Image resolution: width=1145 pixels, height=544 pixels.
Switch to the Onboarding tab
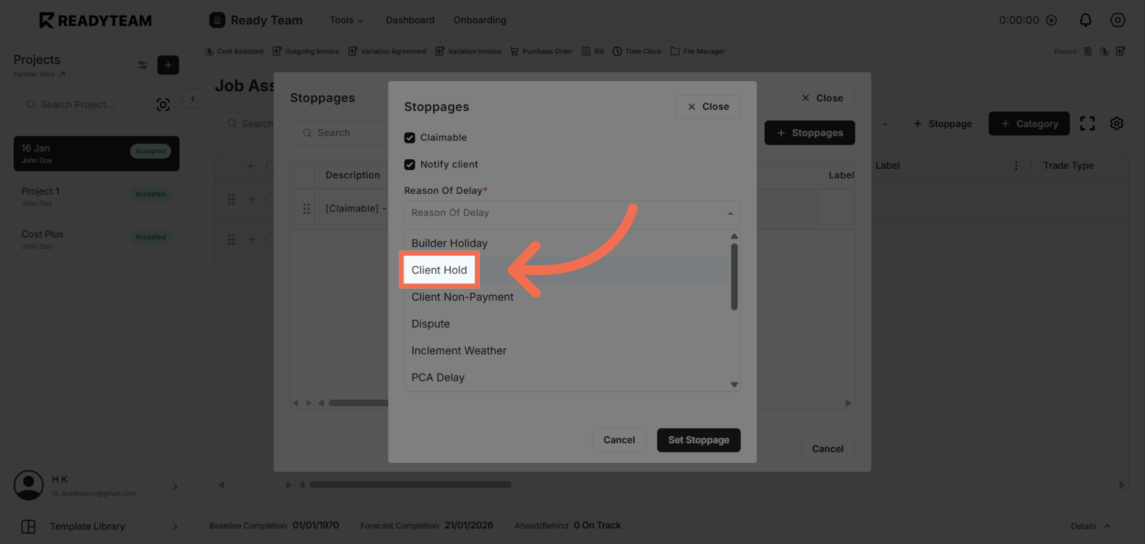(479, 20)
